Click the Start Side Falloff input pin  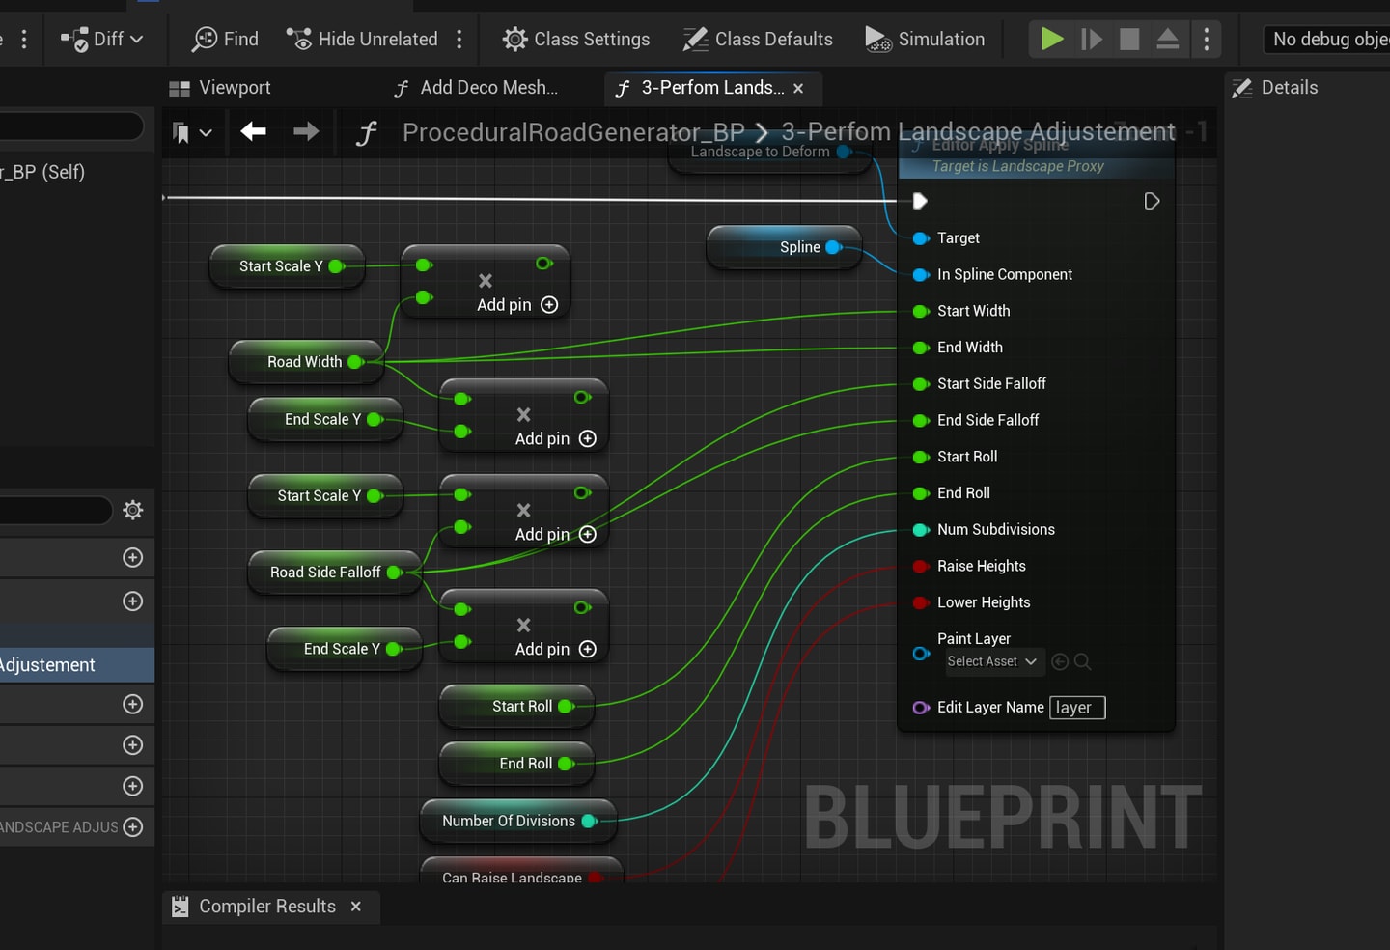tap(921, 384)
